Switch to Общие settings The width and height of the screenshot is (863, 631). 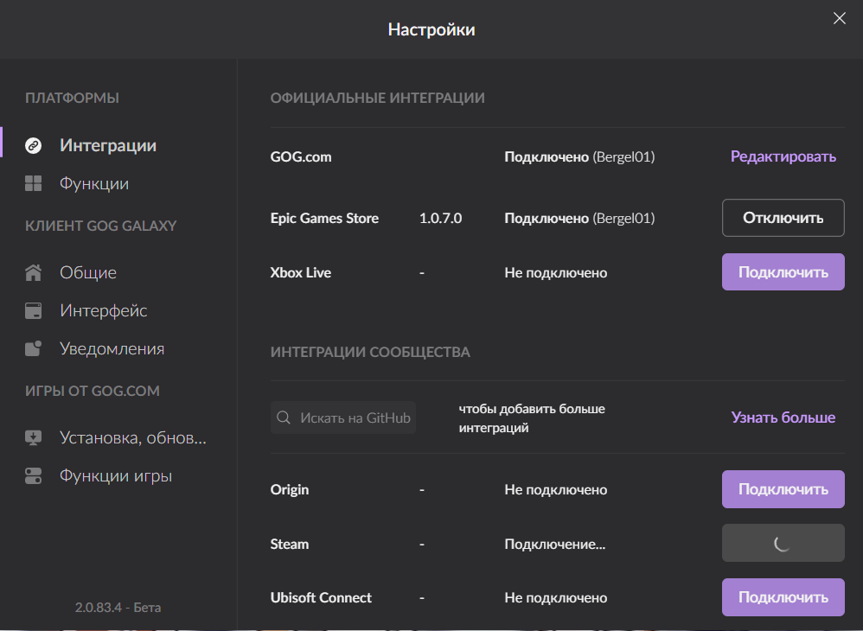pos(88,272)
